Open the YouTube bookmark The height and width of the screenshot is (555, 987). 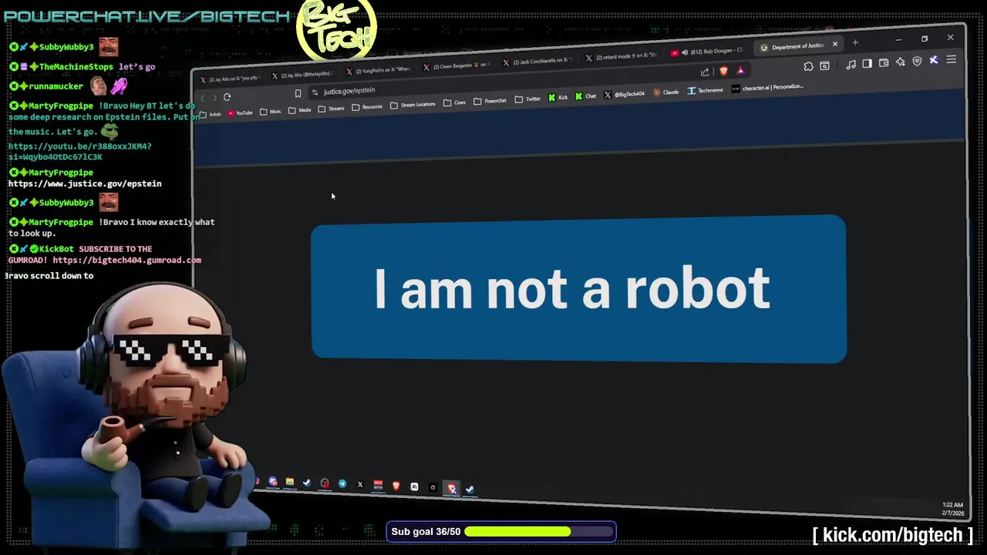(240, 113)
